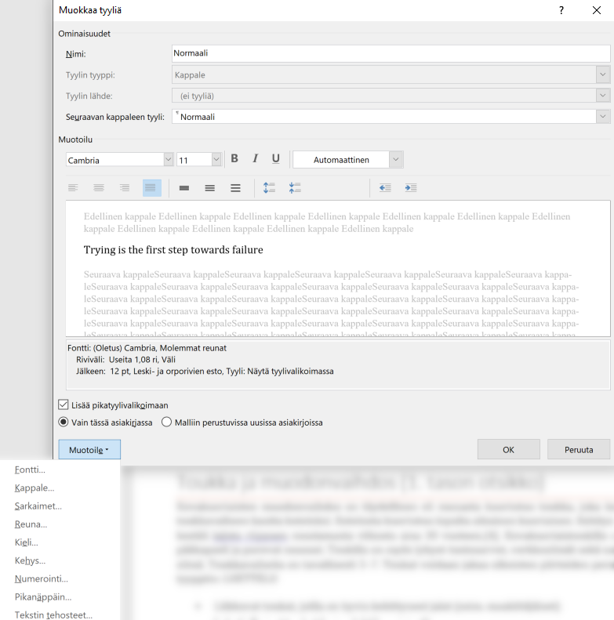The width and height of the screenshot is (614, 620).
Task: Toggle bold formatting for the style
Action: 234,159
